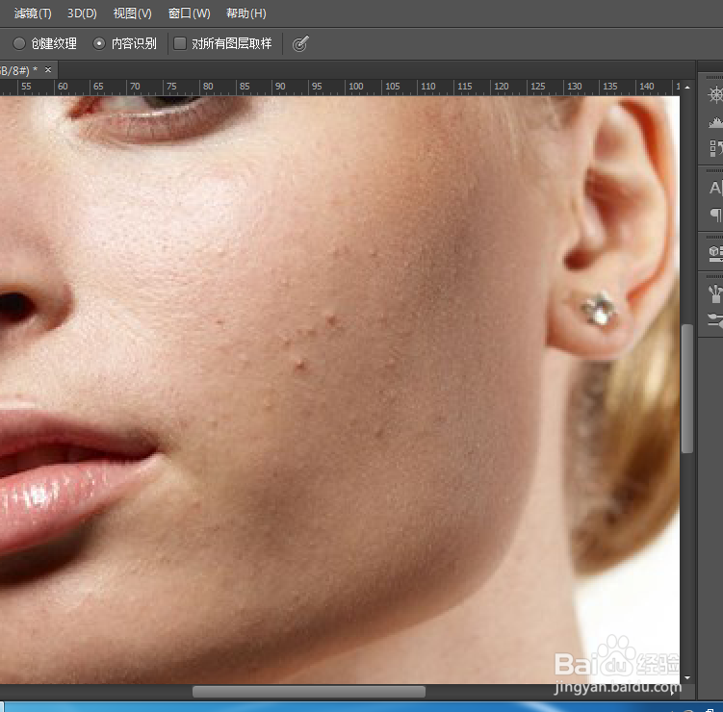Open the 视图(V) View menu

pyautogui.click(x=132, y=13)
